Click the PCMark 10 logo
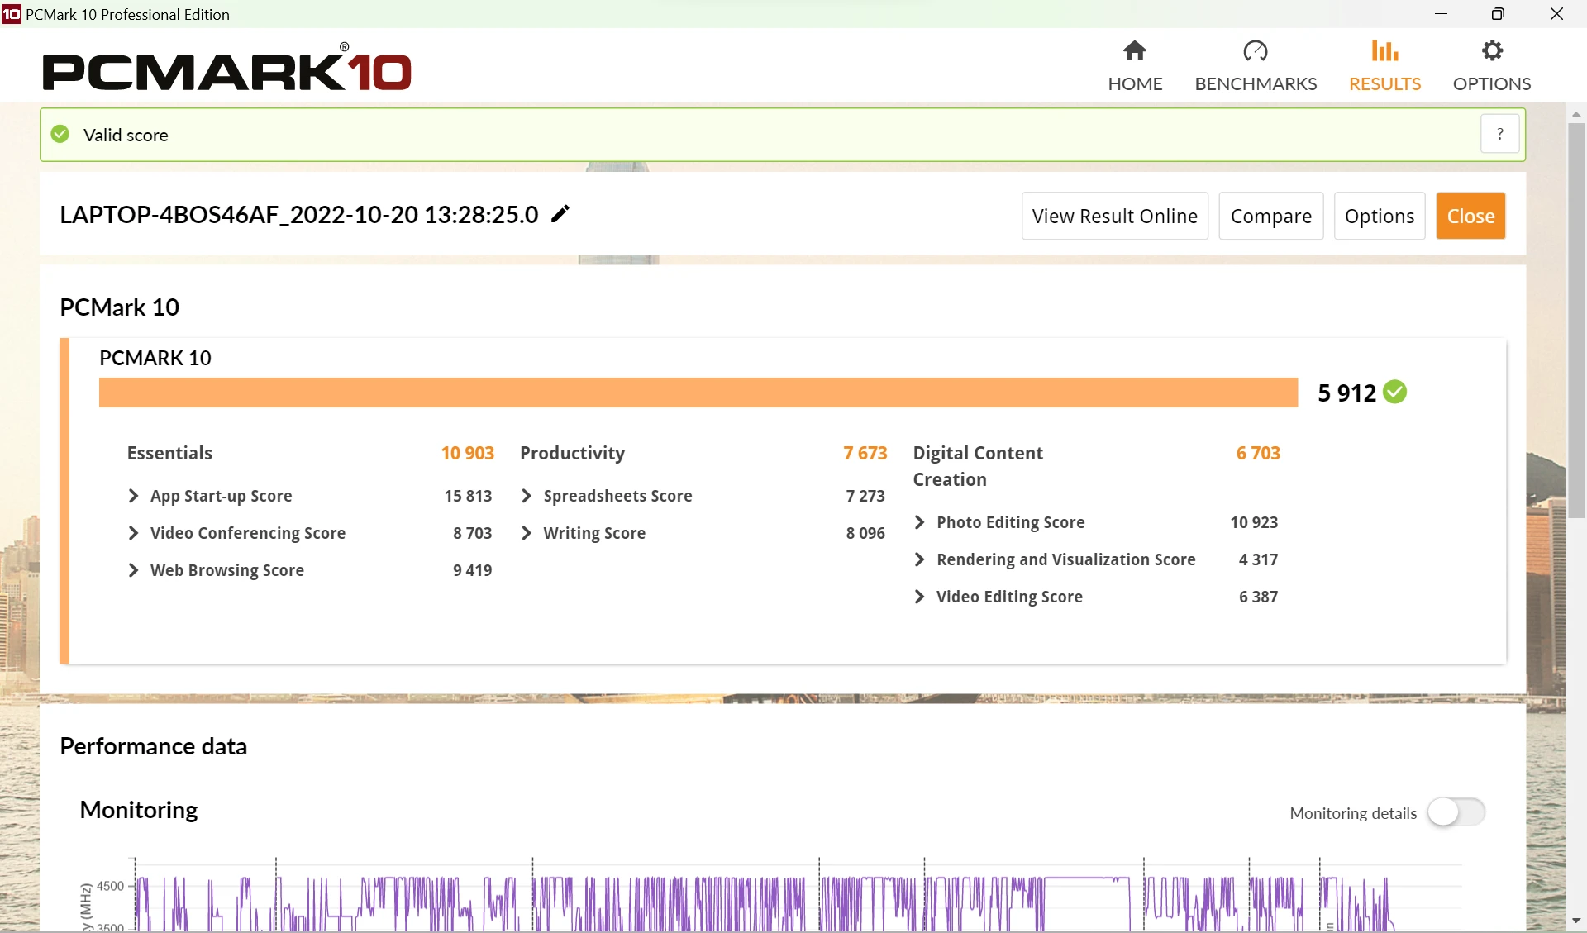1587x933 pixels. point(227,67)
